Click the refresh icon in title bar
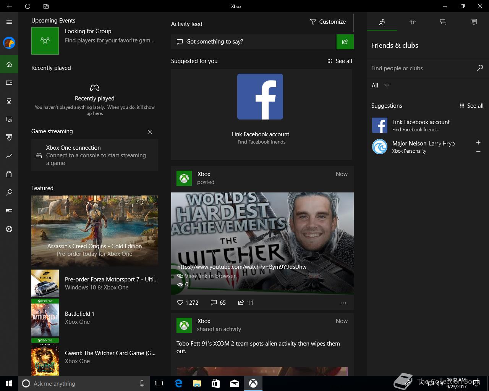489x391 pixels. point(28,6)
